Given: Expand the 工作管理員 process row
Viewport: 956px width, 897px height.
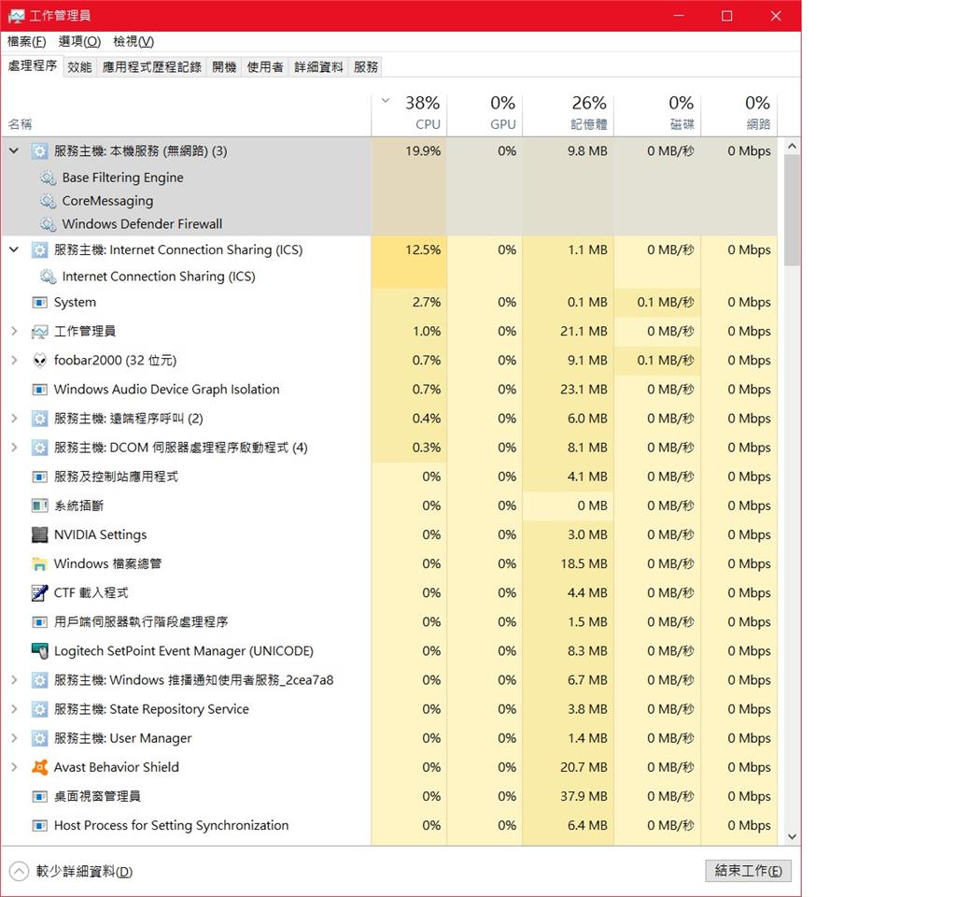Looking at the screenshot, I should coord(14,332).
